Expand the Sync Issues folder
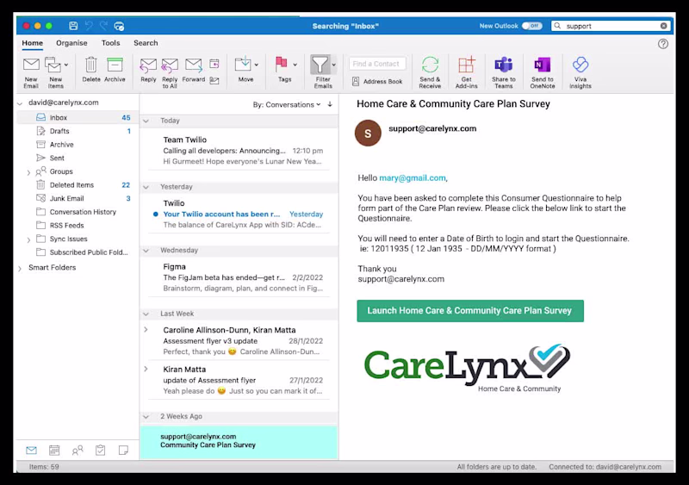689x485 pixels. point(28,239)
